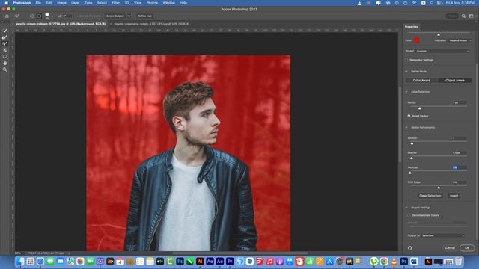The width and height of the screenshot is (479, 269).
Task: Enable the Remember Settings checkbox
Action: tap(406, 60)
